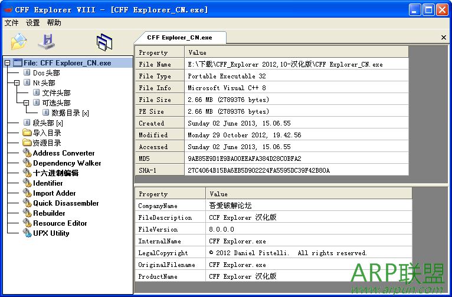This screenshot has width=452, height=297.
Task: Select Dos头部 in the tree
Action: point(47,73)
